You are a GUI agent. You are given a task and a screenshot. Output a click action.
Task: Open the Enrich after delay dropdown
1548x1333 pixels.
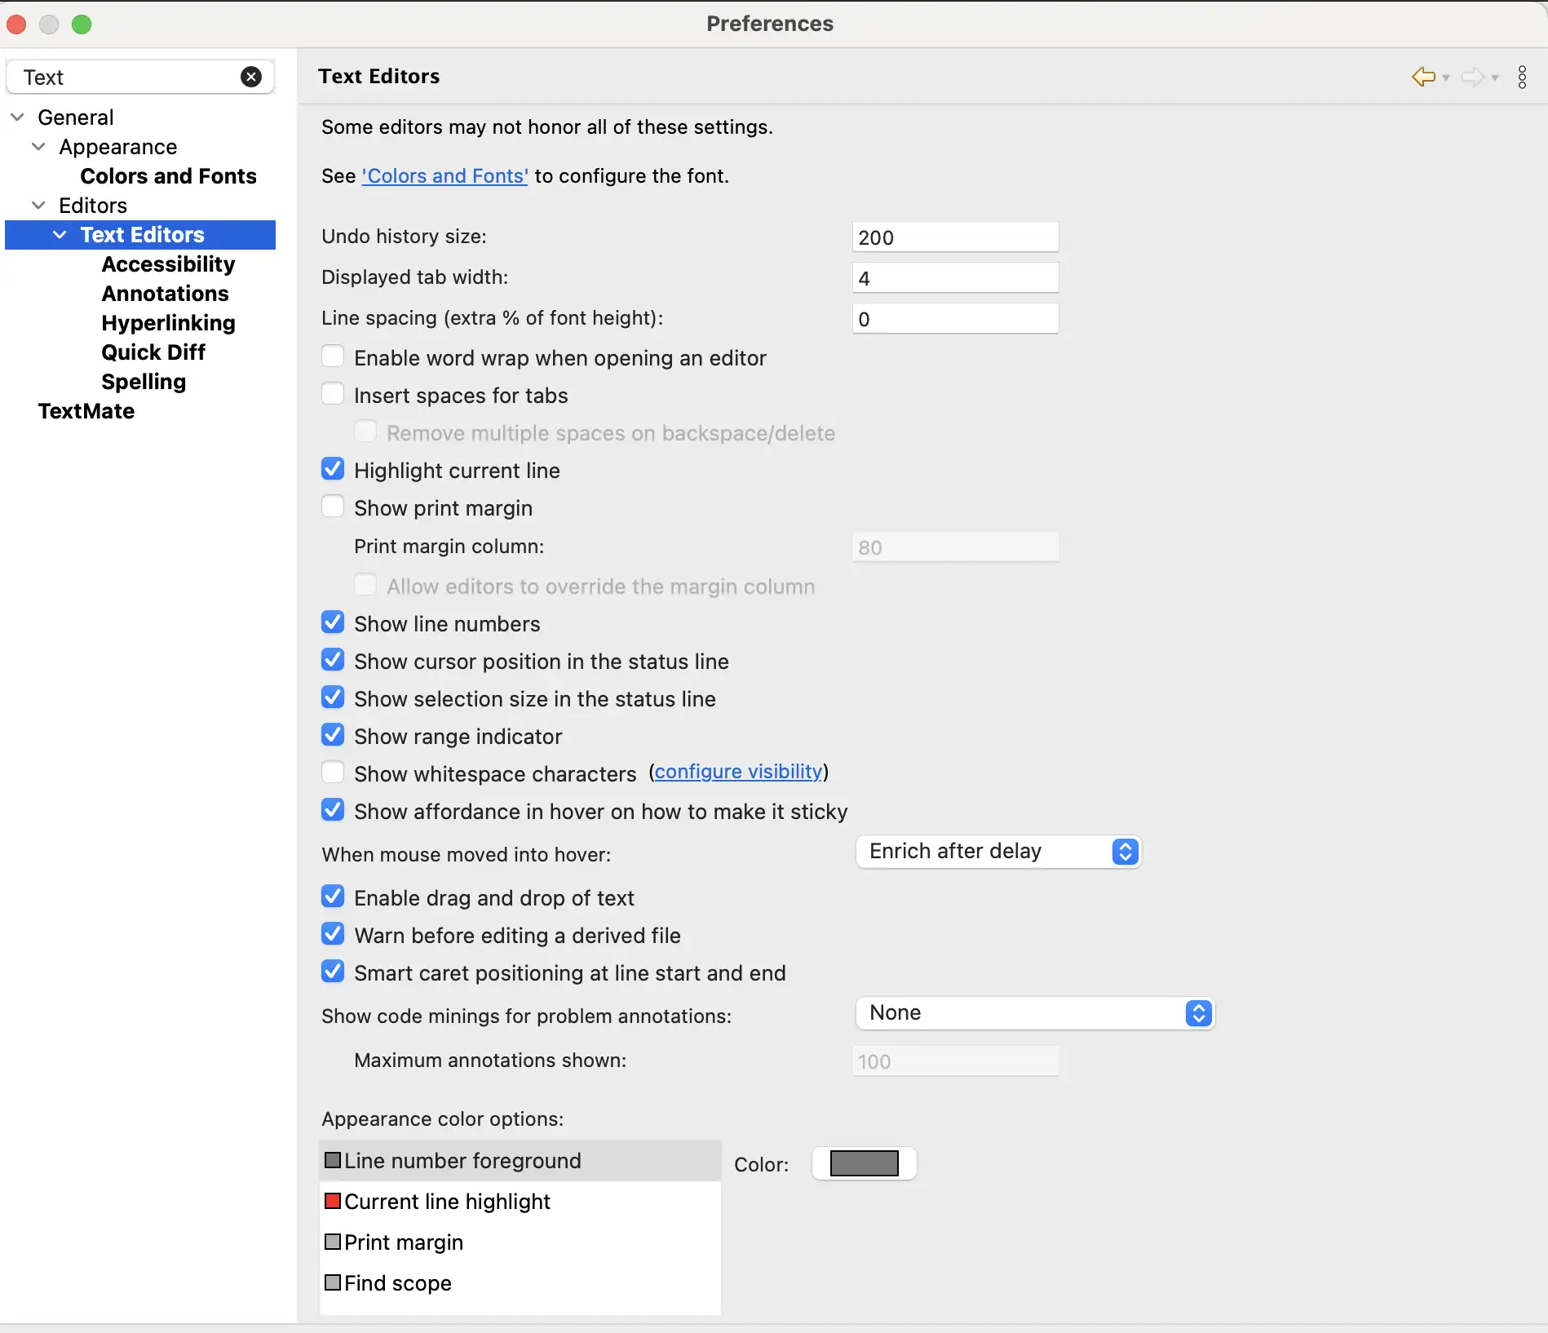[x=998, y=852]
